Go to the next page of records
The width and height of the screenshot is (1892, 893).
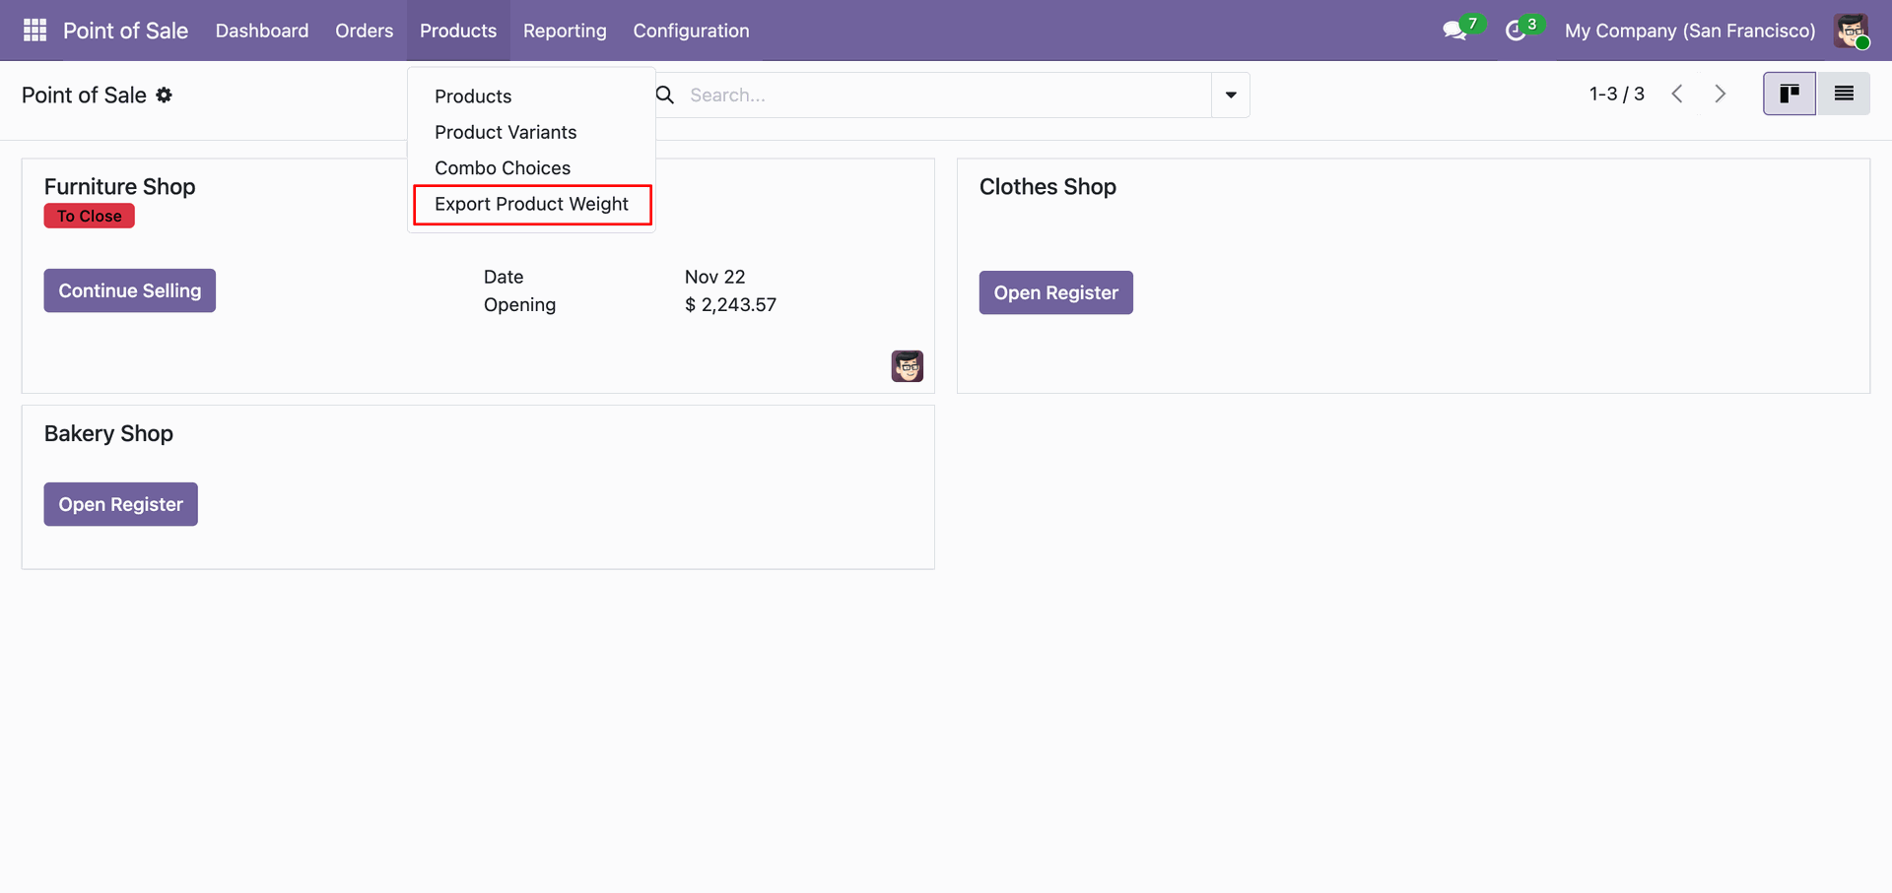(1721, 95)
